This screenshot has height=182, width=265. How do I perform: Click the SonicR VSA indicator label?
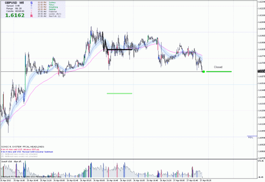pyautogui.click(x=7, y=162)
